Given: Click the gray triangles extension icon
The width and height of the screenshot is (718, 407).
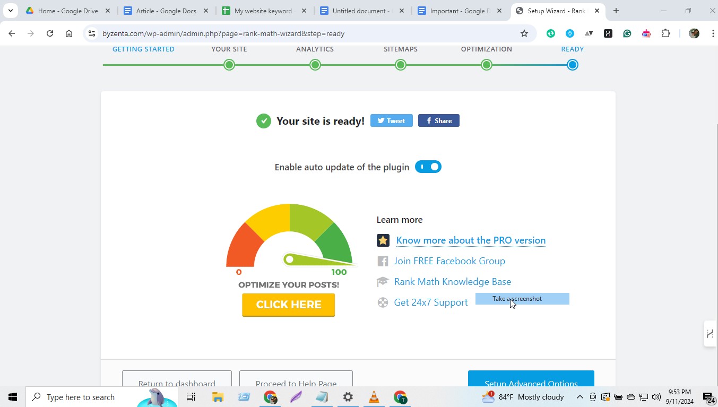Looking at the screenshot, I should (x=589, y=33).
